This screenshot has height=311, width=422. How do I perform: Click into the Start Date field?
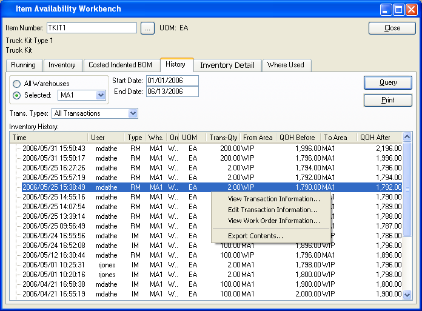172,81
